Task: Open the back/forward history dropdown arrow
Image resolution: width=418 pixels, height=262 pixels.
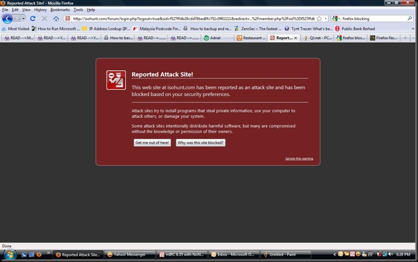Action: click(23, 19)
